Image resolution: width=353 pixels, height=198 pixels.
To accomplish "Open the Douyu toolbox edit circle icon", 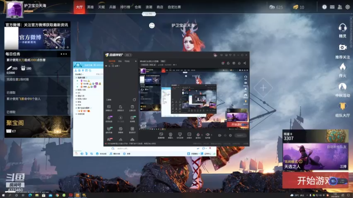I will (x=135, y=99).
